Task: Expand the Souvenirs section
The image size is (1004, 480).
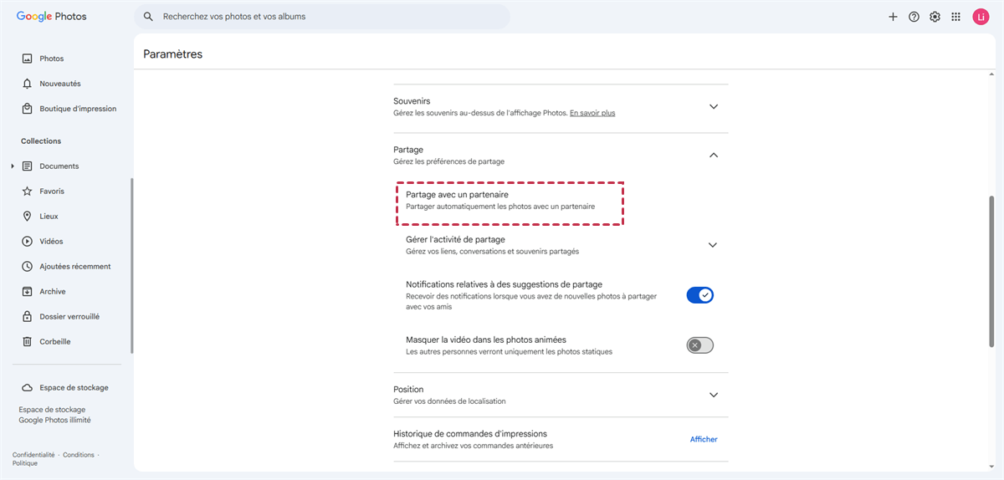Action: [714, 107]
